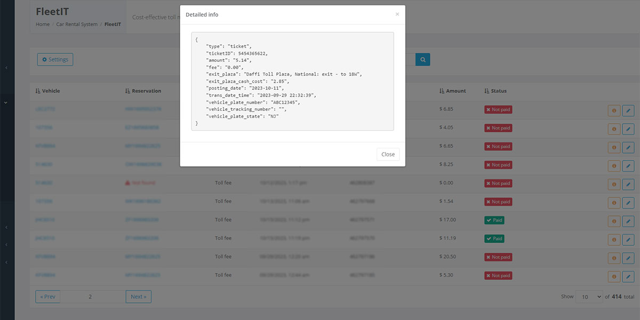This screenshot has width=640, height=320.
Task: Click the info icon for the $0.00 row
Action: coord(614,183)
